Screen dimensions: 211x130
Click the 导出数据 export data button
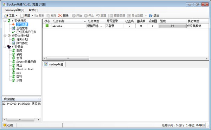135,15
